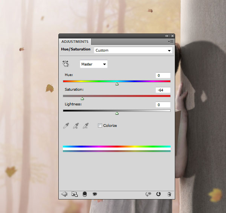Click the Hue slider handle
This screenshot has height=213, width=226.
[117, 84]
